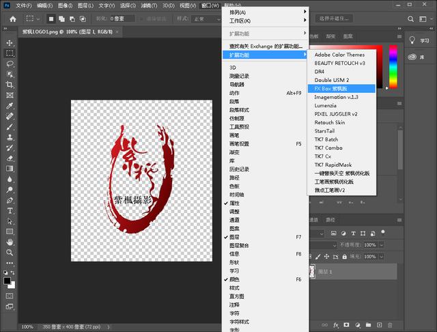437x332 pixels.
Task: Click the 选择并遮住 button
Action: coord(334,18)
